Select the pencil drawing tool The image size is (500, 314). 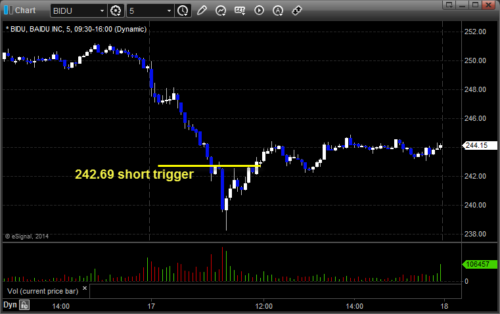click(x=202, y=11)
